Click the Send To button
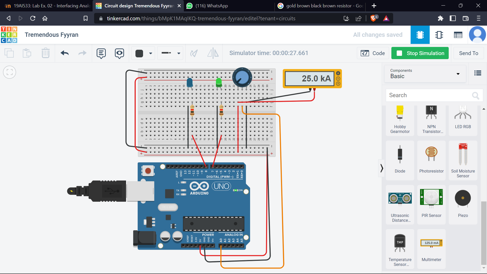The height and width of the screenshot is (274, 487). (468, 53)
